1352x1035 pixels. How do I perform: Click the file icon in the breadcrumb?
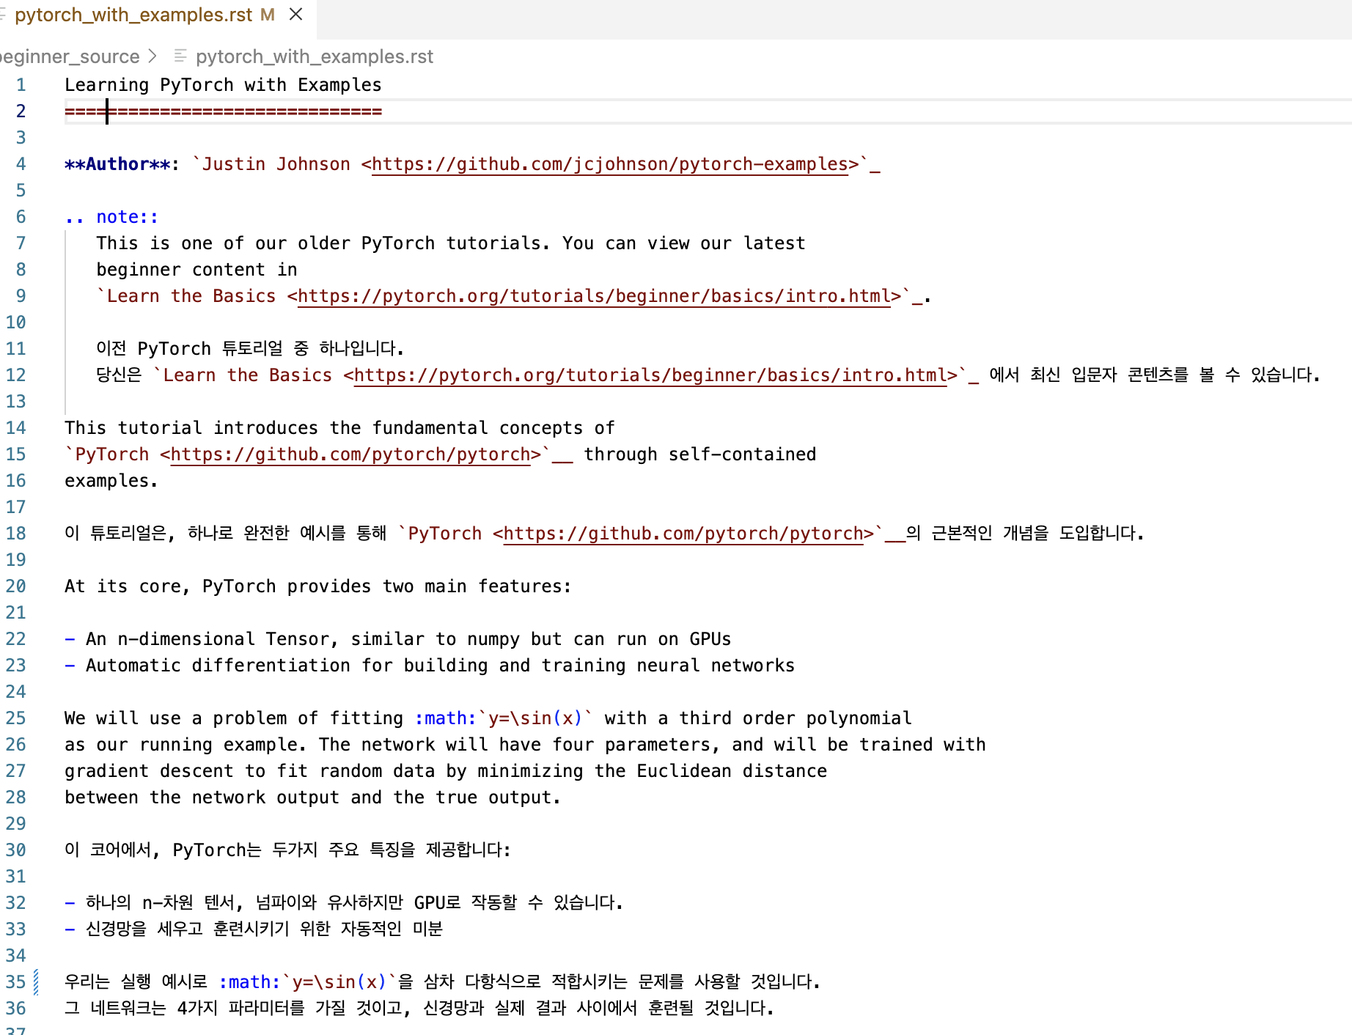point(180,56)
